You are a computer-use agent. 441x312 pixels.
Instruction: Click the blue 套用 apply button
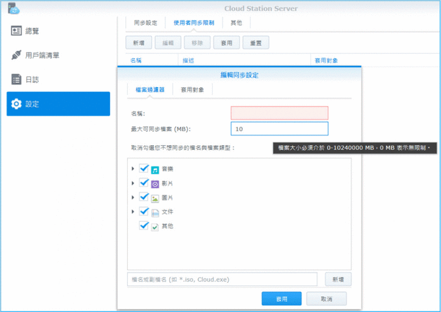point(281,299)
